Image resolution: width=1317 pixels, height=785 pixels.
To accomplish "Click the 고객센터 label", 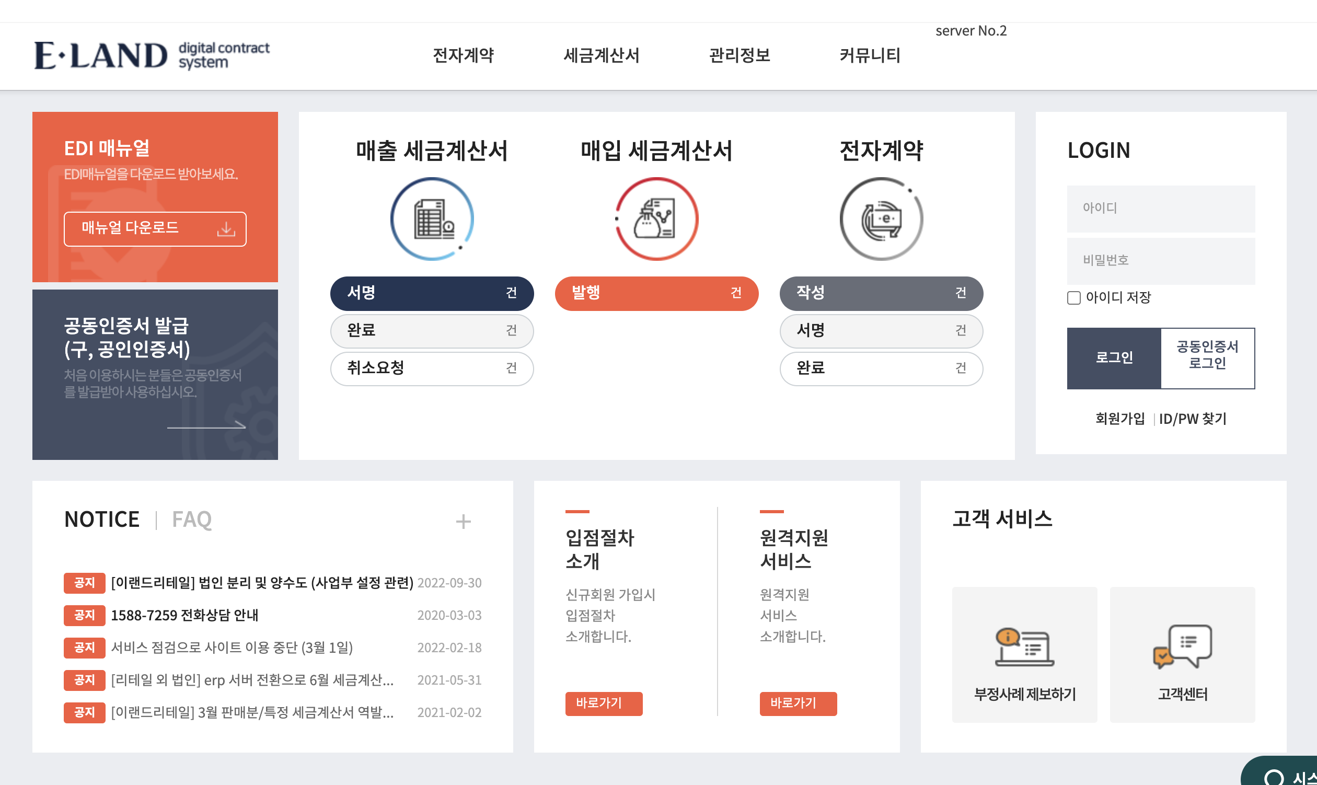I will point(1183,695).
